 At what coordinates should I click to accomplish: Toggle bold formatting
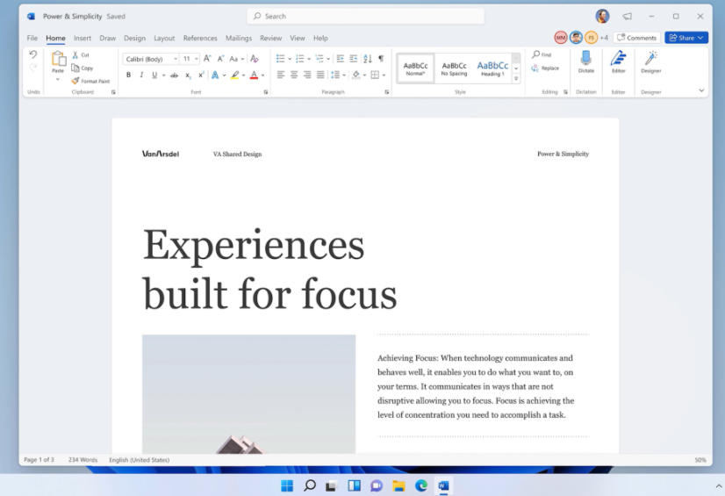(128, 75)
